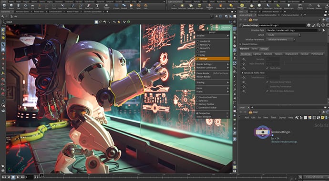Screen dimensions: 329x181
Task: Choose the Karma CPU renderer radio button
Action: click(x=198, y=45)
